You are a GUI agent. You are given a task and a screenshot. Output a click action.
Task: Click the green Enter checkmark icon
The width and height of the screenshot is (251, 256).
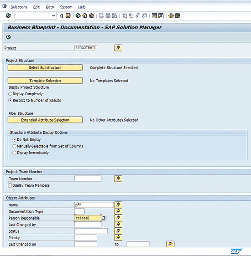(x=8, y=15)
